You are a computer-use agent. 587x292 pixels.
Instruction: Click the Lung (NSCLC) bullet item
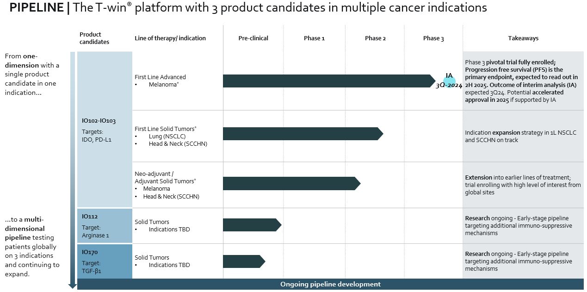[x=161, y=137]
